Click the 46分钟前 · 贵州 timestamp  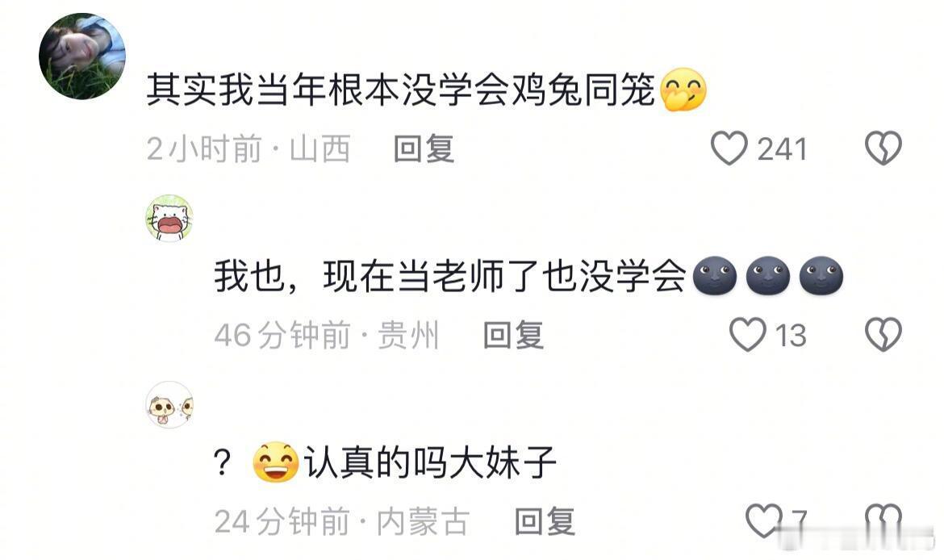(327, 336)
